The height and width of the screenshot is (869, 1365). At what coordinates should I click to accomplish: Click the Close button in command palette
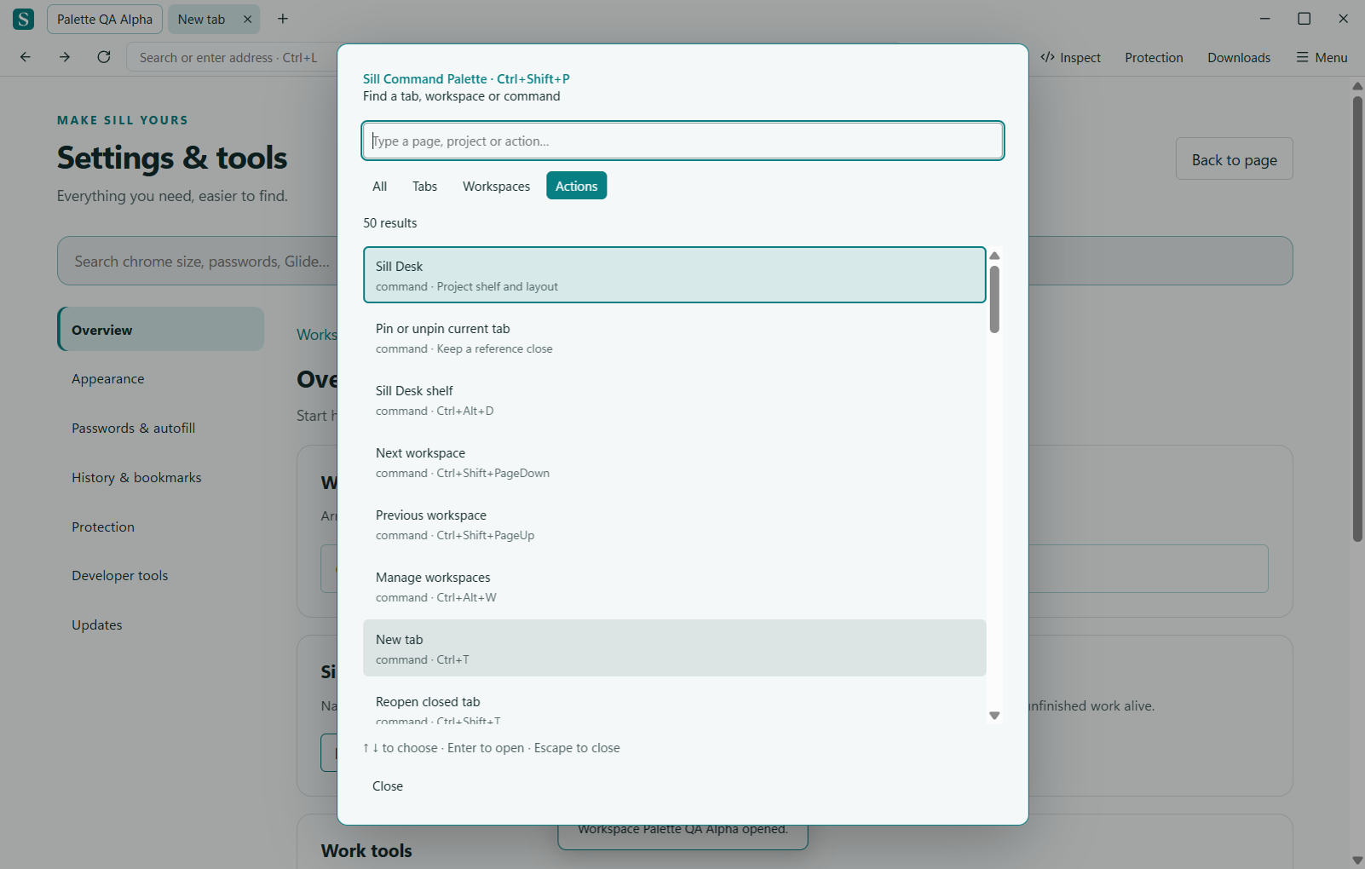click(x=388, y=786)
